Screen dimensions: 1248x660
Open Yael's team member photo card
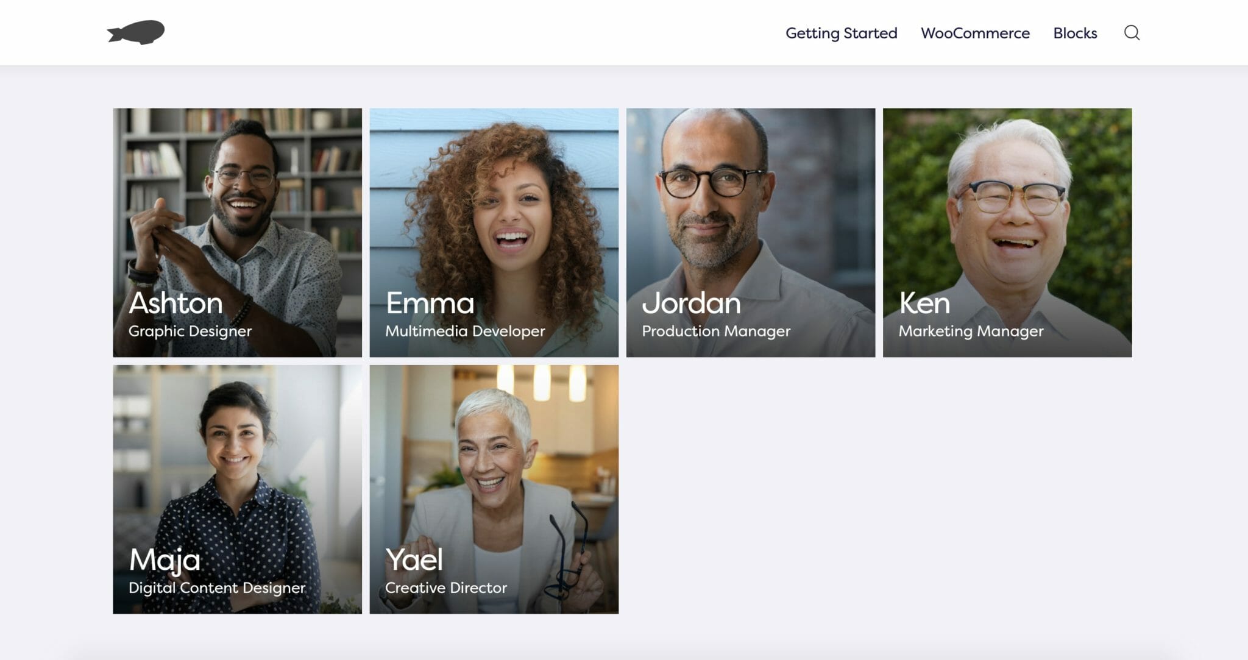[x=494, y=489]
